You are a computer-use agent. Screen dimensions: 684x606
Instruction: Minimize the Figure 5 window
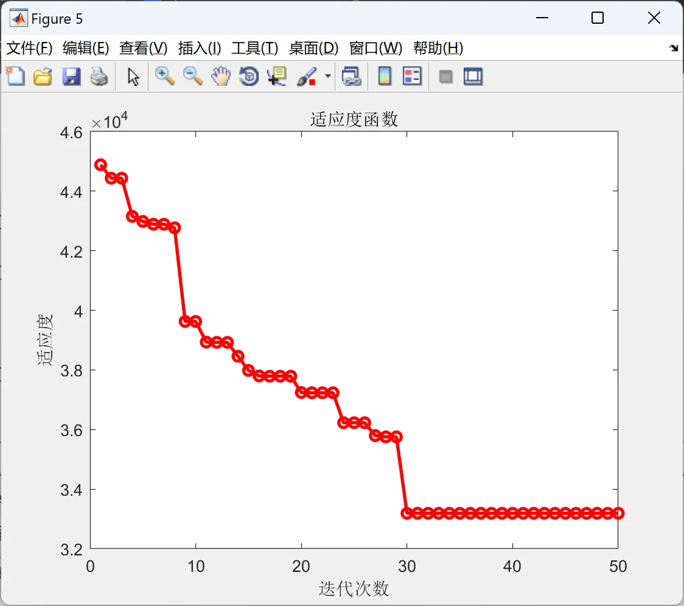click(542, 18)
